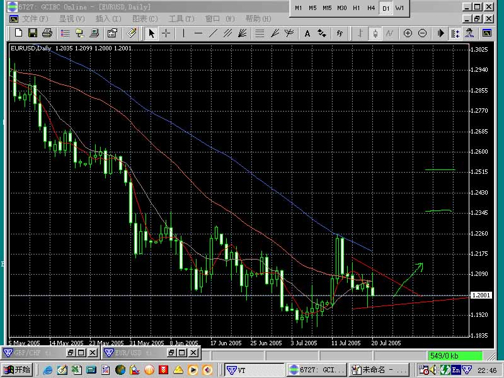Select the horizontal line tool
Viewport: 504px width, 378px height.
pyautogui.click(x=198, y=33)
